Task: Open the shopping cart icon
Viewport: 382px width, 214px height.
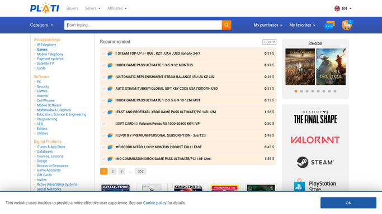Action: 347,25
